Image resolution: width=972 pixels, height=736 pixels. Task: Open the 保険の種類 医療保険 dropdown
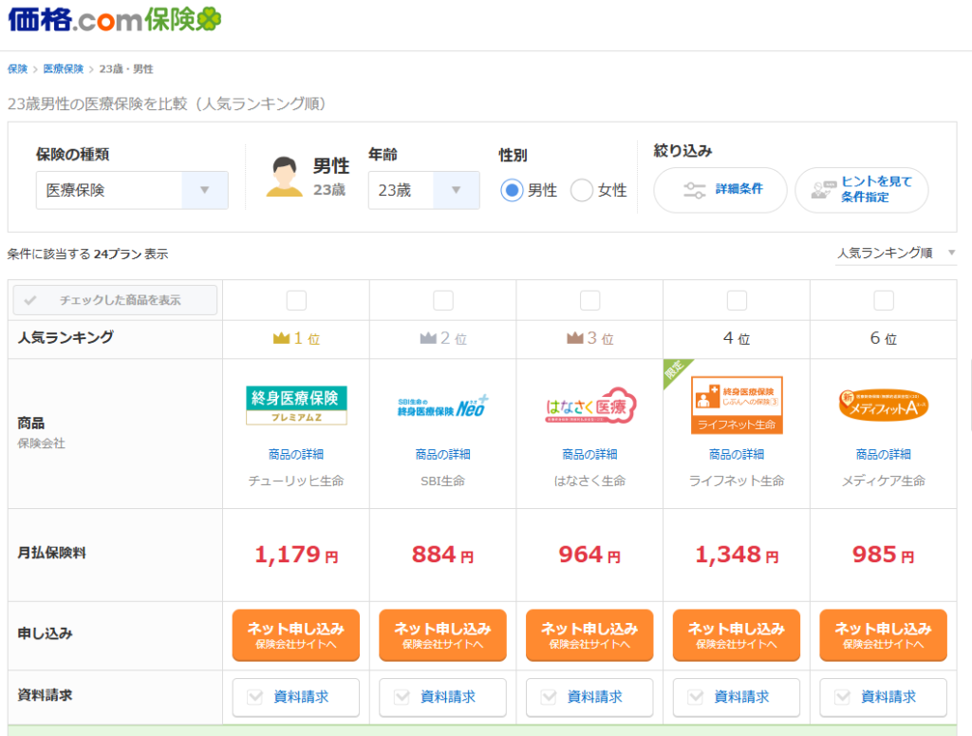point(132,190)
